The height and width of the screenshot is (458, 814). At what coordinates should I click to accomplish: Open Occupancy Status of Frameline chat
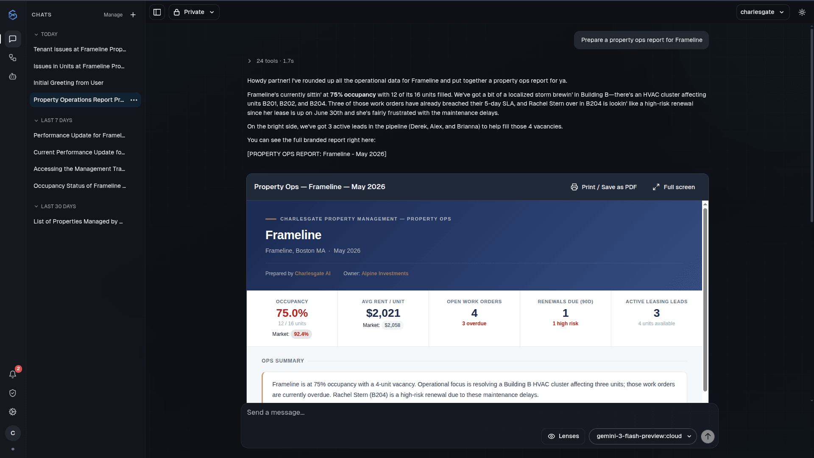tap(85, 186)
